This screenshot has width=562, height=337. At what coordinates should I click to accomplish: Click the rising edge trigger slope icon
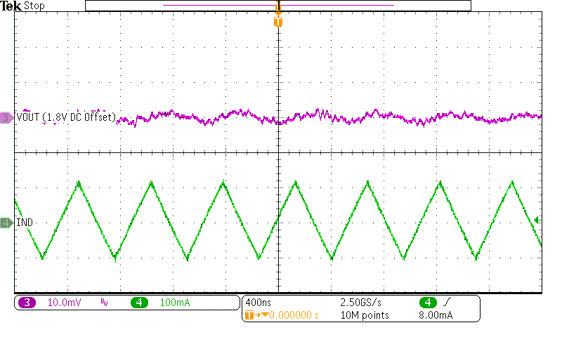(447, 303)
